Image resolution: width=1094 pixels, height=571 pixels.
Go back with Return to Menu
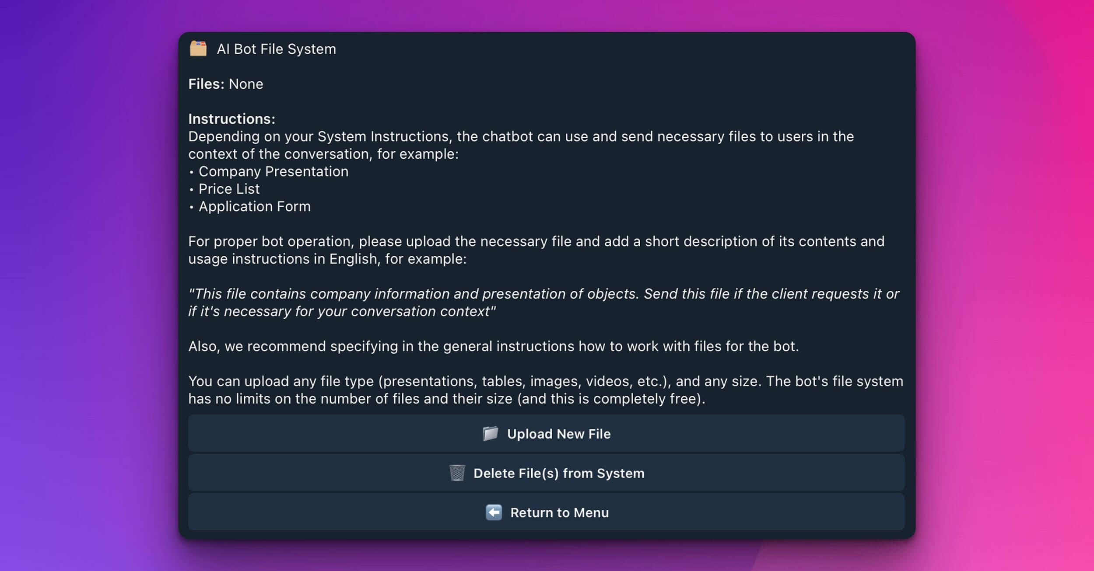[559, 512]
